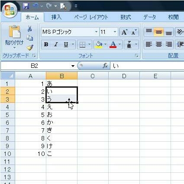This screenshot has height=184, width=184.
Task: Open text orientation options
Action: tap(180, 32)
